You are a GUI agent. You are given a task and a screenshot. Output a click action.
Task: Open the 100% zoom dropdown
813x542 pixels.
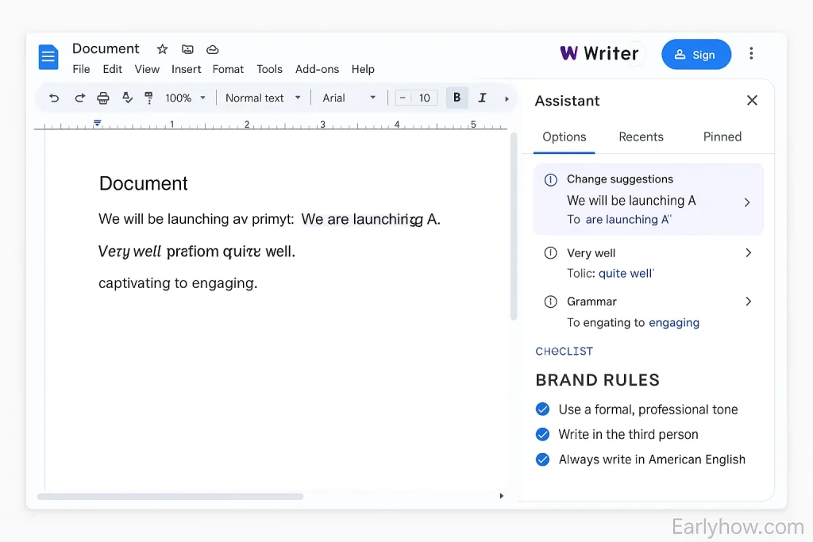[x=185, y=98]
